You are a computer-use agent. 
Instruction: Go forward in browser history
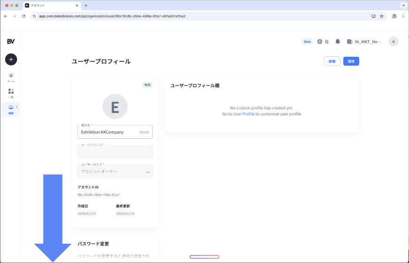pyautogui.click(x=15, y=16)
